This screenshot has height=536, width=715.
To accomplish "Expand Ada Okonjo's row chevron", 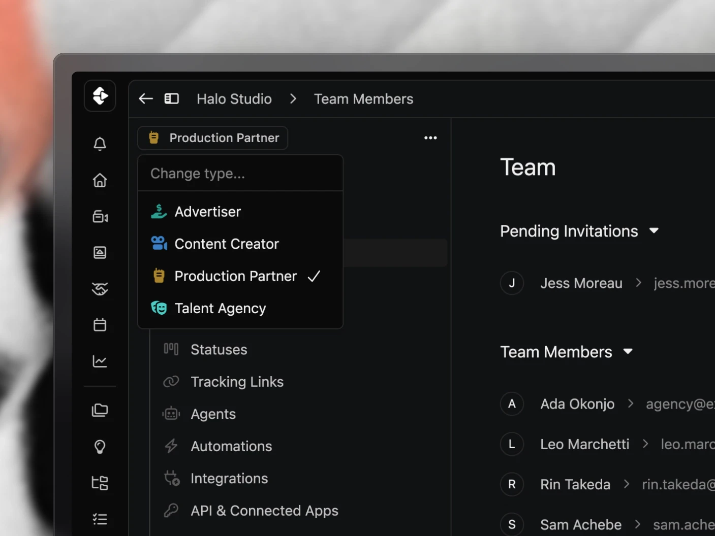I will pos(631,404).
